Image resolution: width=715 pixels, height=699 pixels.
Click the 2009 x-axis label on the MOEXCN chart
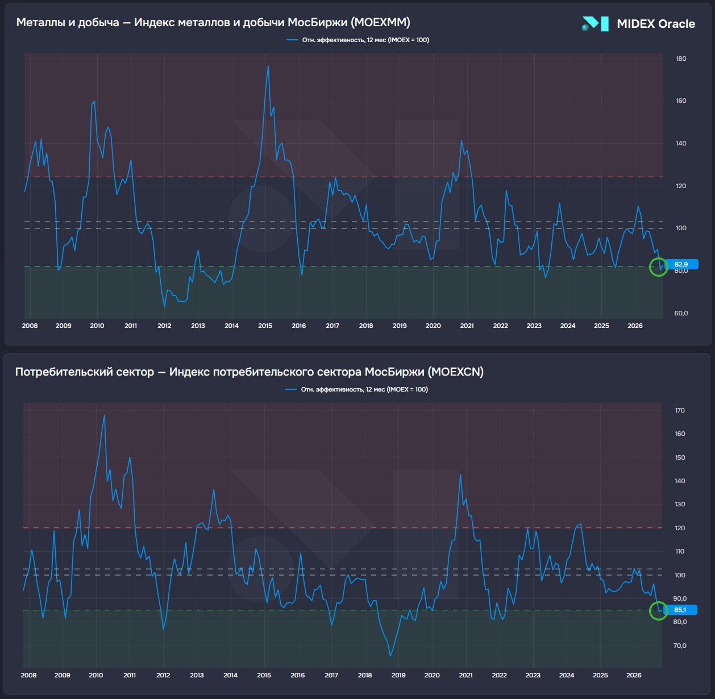click(62, 675)
